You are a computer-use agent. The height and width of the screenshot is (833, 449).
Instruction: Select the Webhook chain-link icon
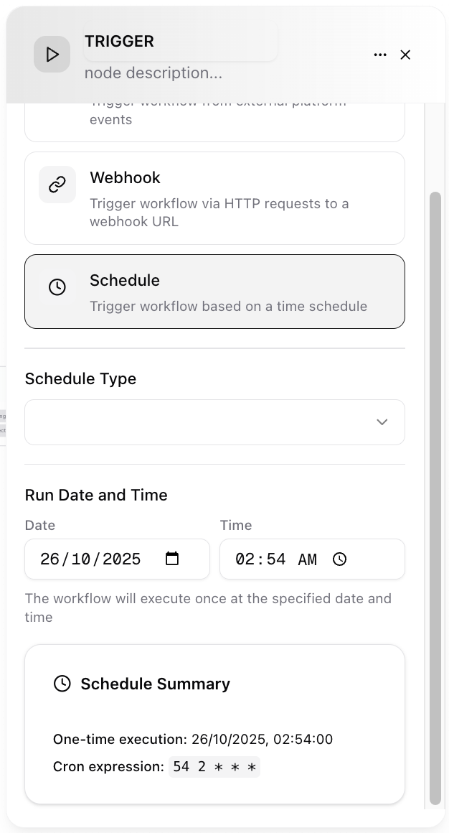(x=57, y=185)
